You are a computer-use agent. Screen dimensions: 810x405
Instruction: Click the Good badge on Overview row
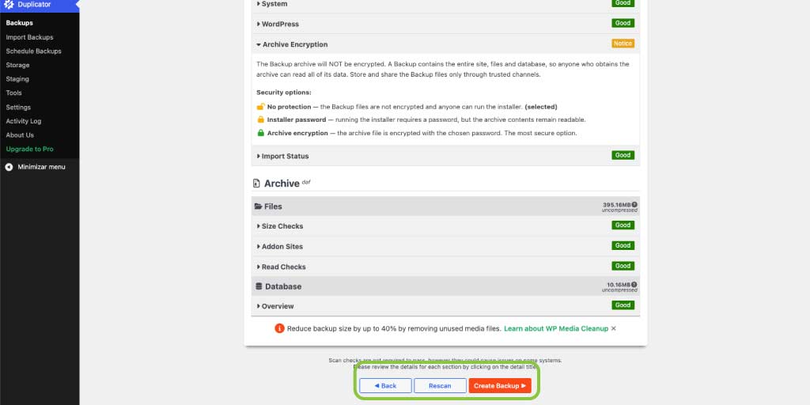point(623,305)
